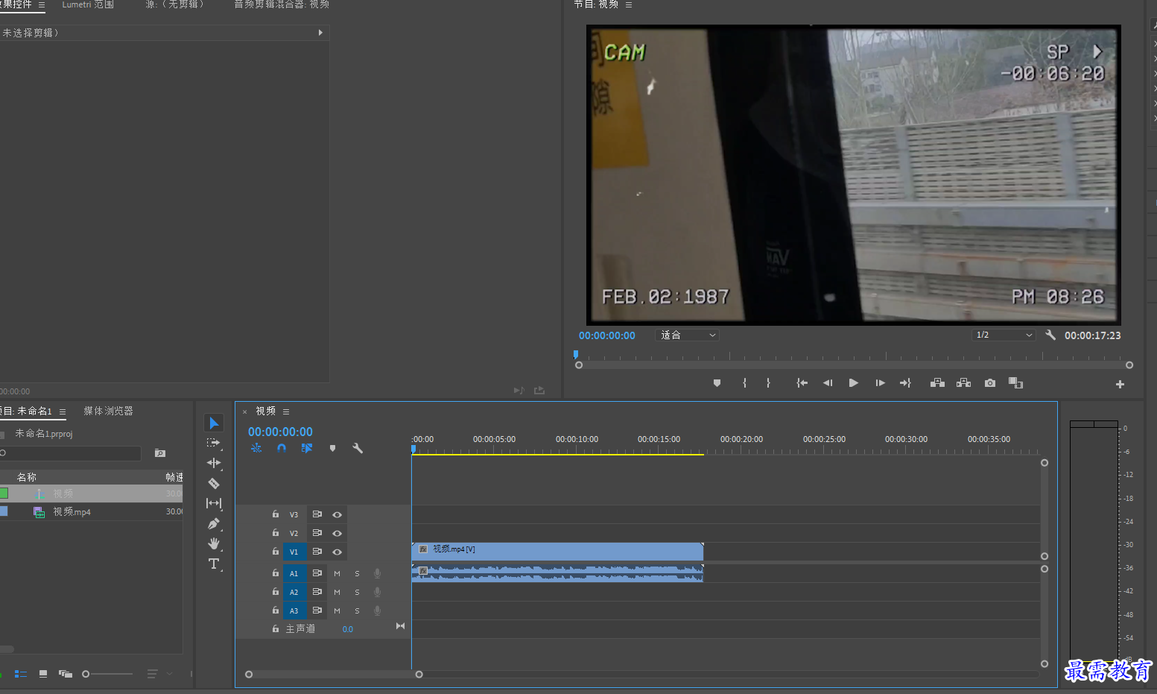Switch project panel to list view
The image size is (1157, 694).
21,674
